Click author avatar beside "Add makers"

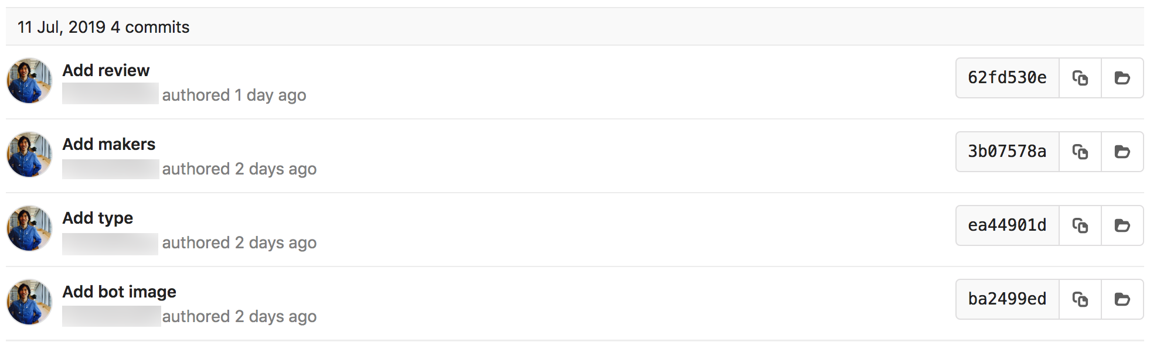point(29,155)
